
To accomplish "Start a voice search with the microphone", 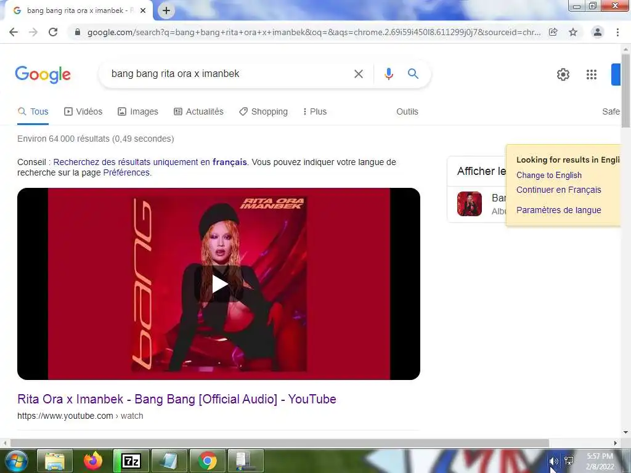I will pyautogui.click(x=388, y=74).
